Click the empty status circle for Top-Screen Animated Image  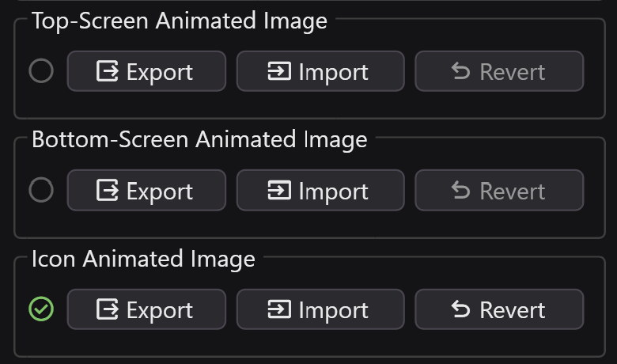click(x=41, y=71)
